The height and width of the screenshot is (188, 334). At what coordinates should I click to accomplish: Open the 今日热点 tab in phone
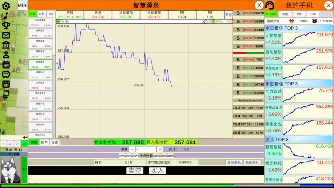[x=271, y=14]
